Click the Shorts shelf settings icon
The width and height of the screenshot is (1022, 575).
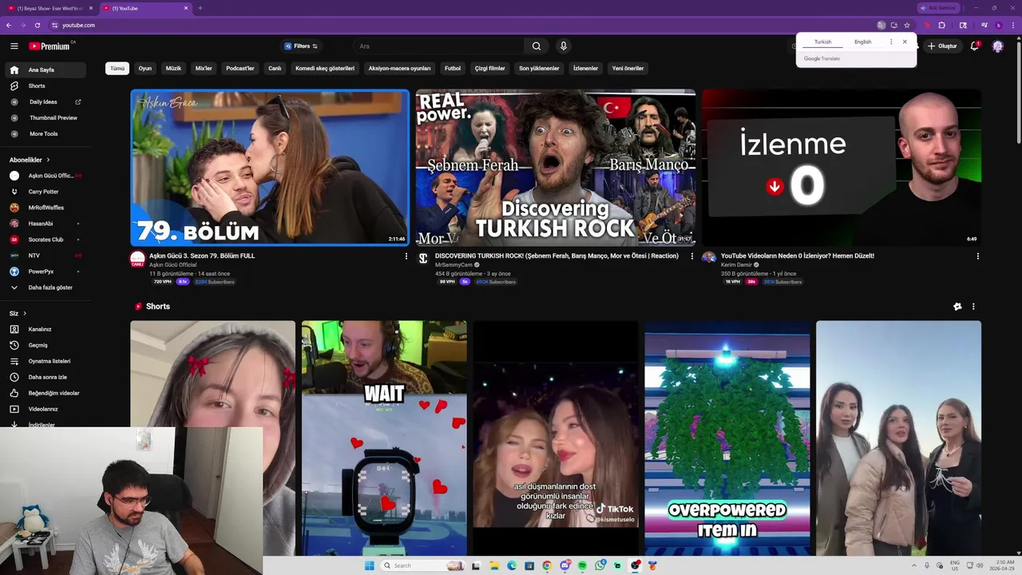(x=957, y=307)
